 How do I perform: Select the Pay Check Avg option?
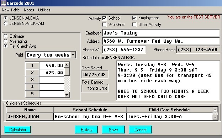tap(6, 46)
